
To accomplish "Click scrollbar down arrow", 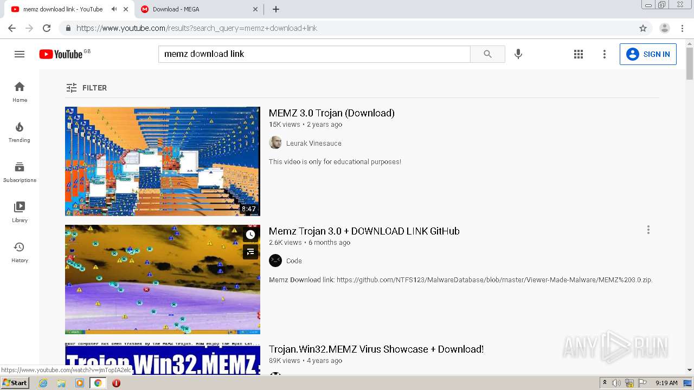I will 690,370.
